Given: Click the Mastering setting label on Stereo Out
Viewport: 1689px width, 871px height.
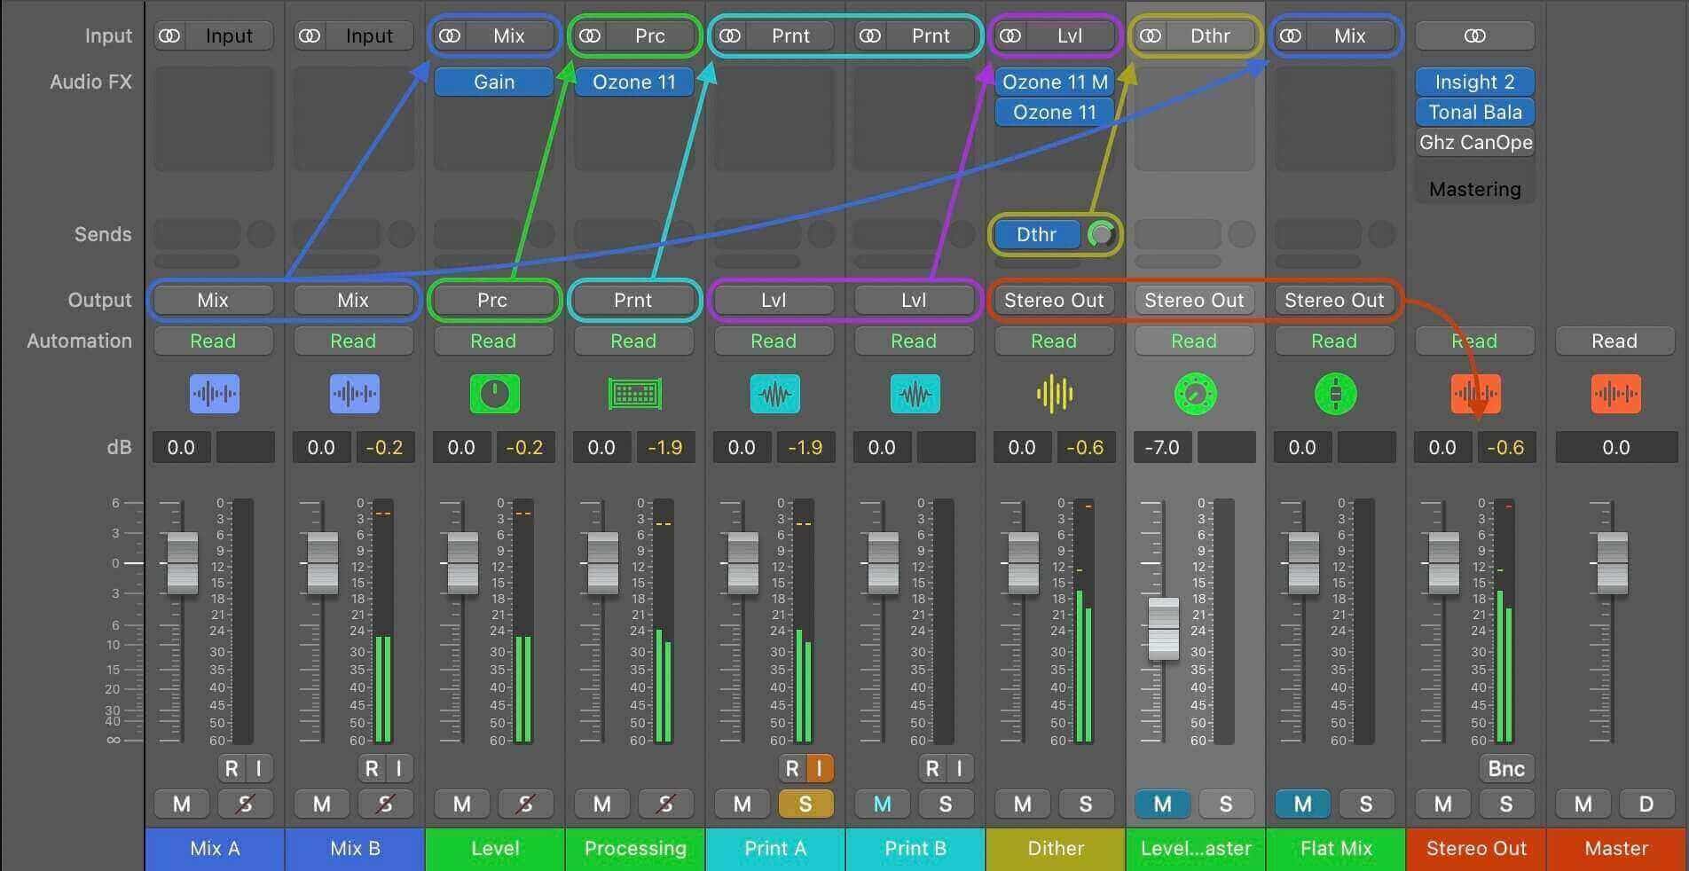Looking at the screenshot, I should 1475,190.
